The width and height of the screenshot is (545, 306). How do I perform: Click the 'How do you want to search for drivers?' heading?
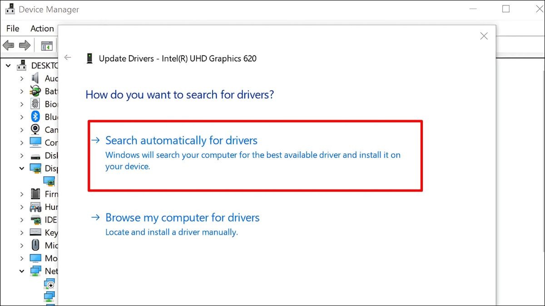tap(180, 95)
